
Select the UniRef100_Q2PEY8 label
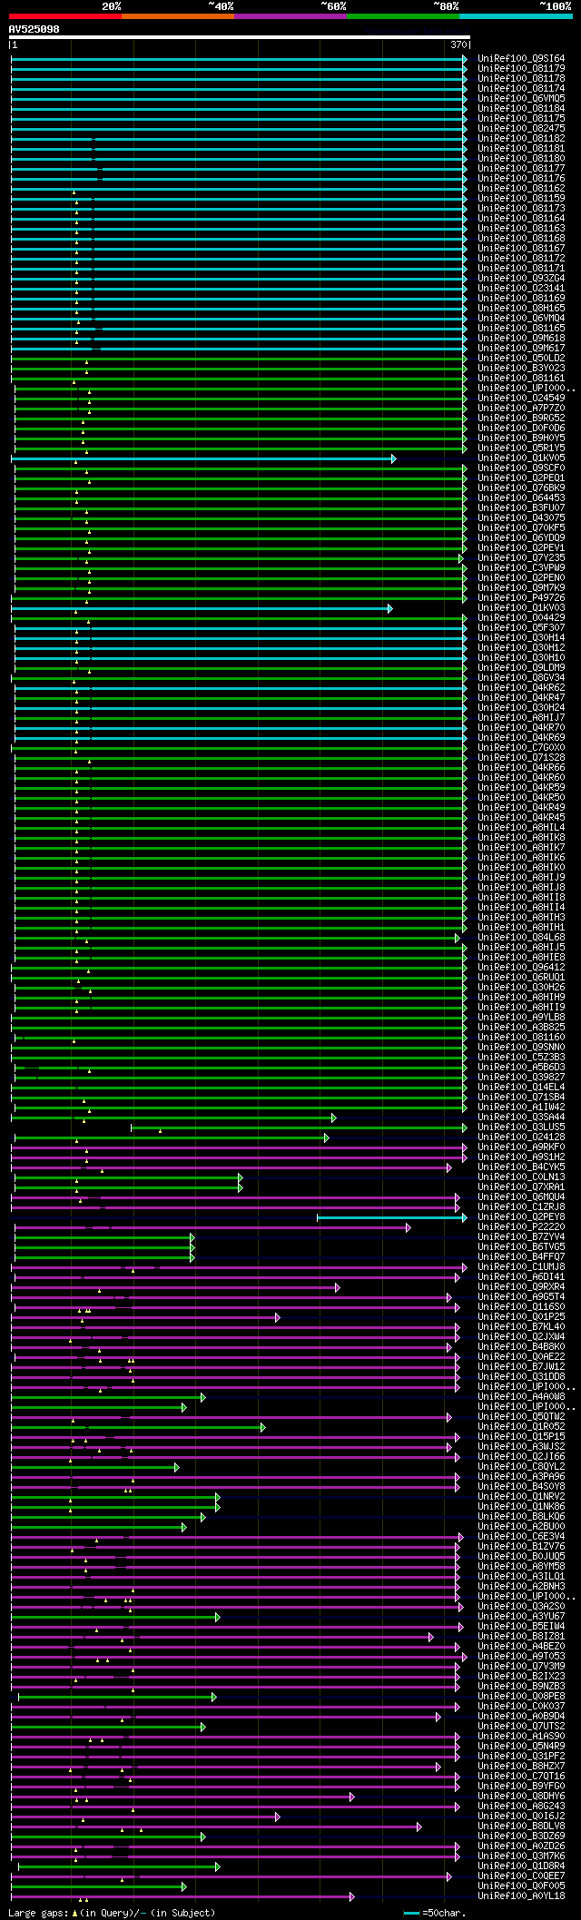coord(521,1217)
